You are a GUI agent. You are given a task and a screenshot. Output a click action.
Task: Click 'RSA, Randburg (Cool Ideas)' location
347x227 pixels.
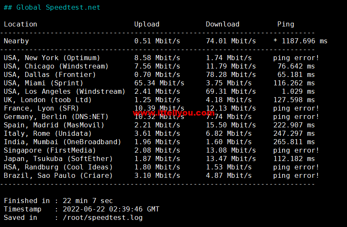[58, 167]
